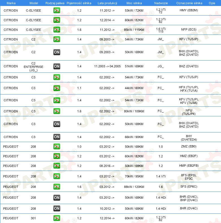Select the Oznaczenie silnika column header
This screenshot has width=221, height=223.
[189, 3]
